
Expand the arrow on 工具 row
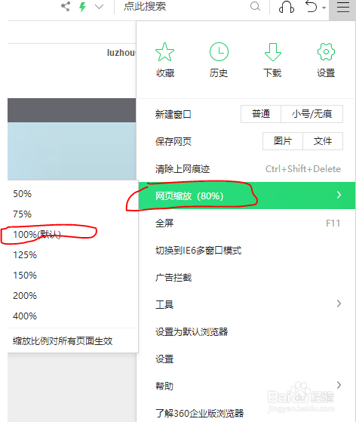pyautogui.click(x=339, y=303)
